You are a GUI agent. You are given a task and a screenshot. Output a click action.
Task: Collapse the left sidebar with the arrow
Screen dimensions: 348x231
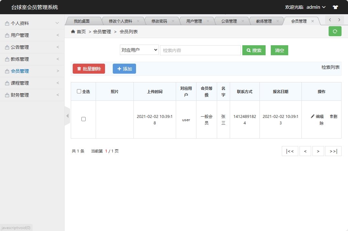[67, 116]
